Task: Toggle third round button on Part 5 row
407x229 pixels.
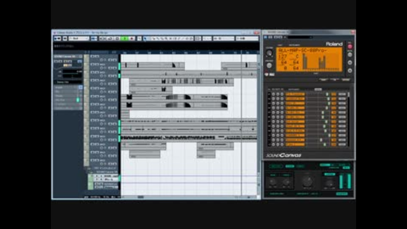Action: [282, 112]
